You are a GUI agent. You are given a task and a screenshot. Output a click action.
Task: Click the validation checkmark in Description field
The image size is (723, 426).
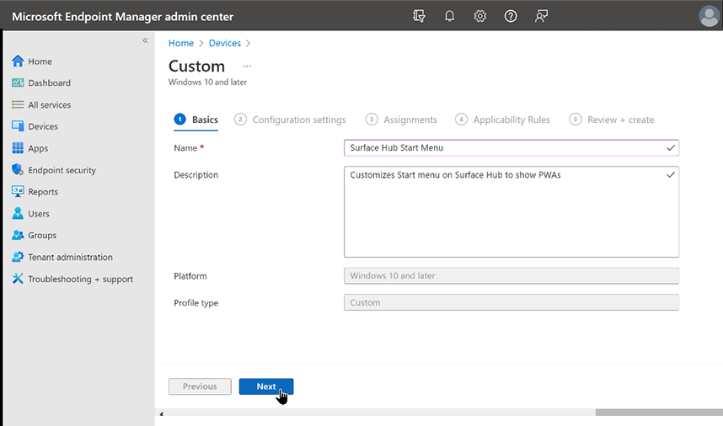(671, 174)
